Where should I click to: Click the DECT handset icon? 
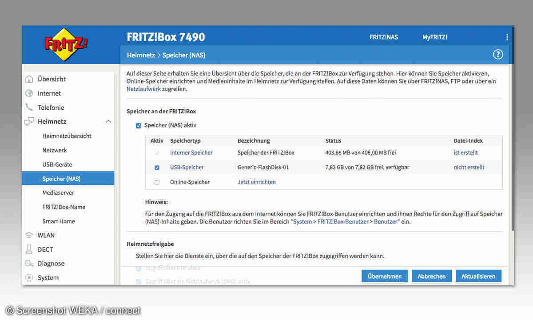[x=29, y=249]
